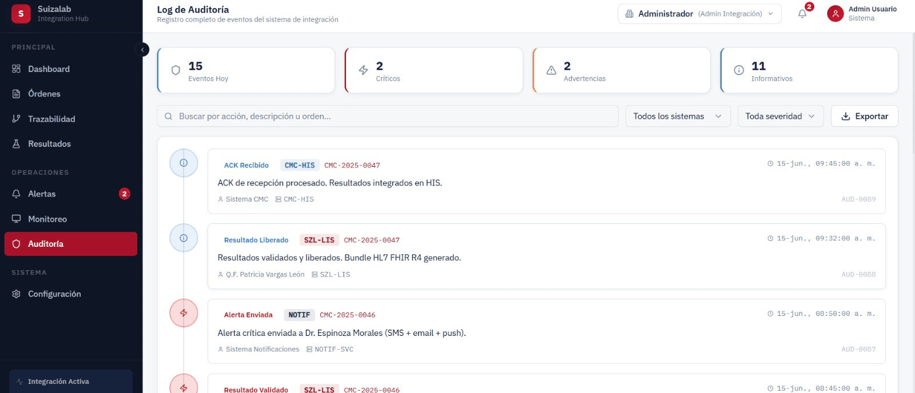Click order CMC-2025-0047 in Resultado Liberado event

[x=372, y=240]
